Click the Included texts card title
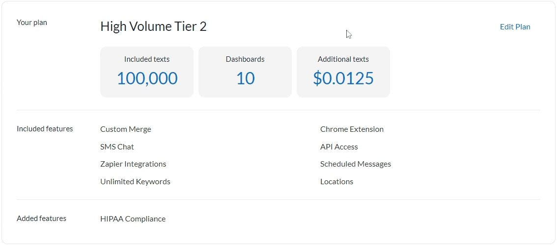This screenshot has height=245, width=557. [x=146, y=59]
